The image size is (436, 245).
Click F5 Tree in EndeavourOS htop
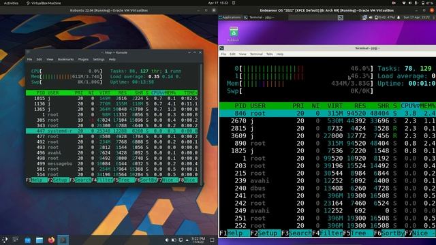[x=358, y=233]
